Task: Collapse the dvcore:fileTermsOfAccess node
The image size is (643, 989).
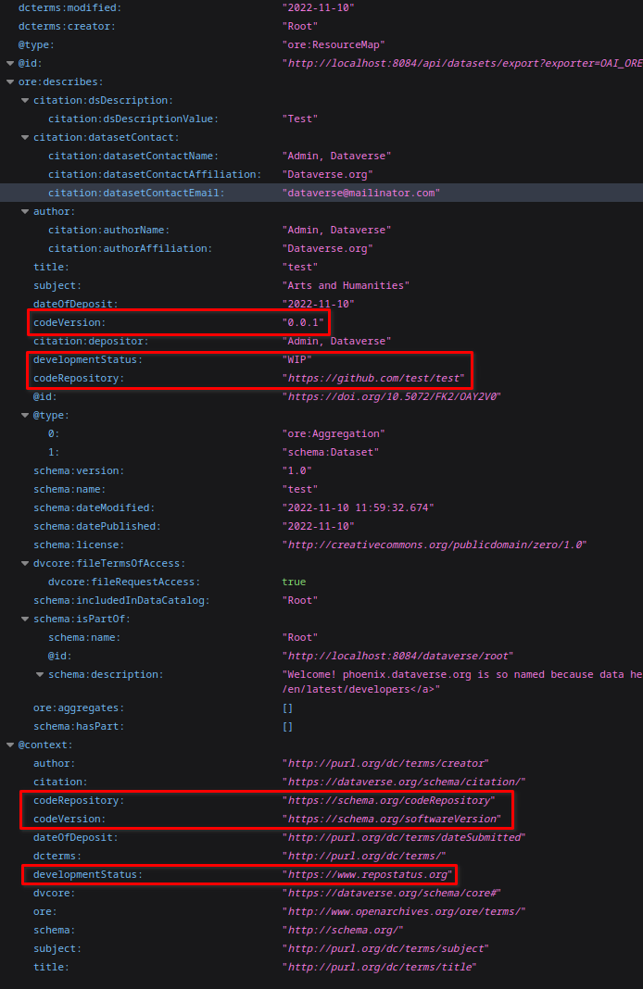Action: coord(25,563)
